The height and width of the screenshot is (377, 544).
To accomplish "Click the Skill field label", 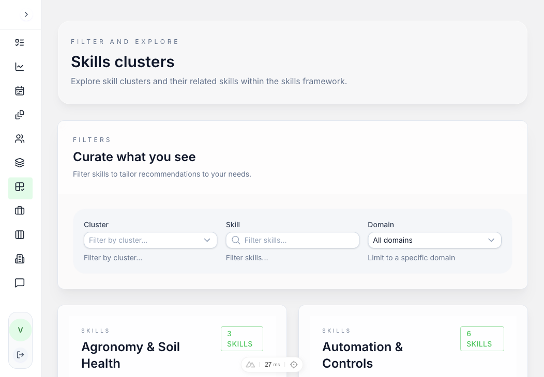I will 233,225.
